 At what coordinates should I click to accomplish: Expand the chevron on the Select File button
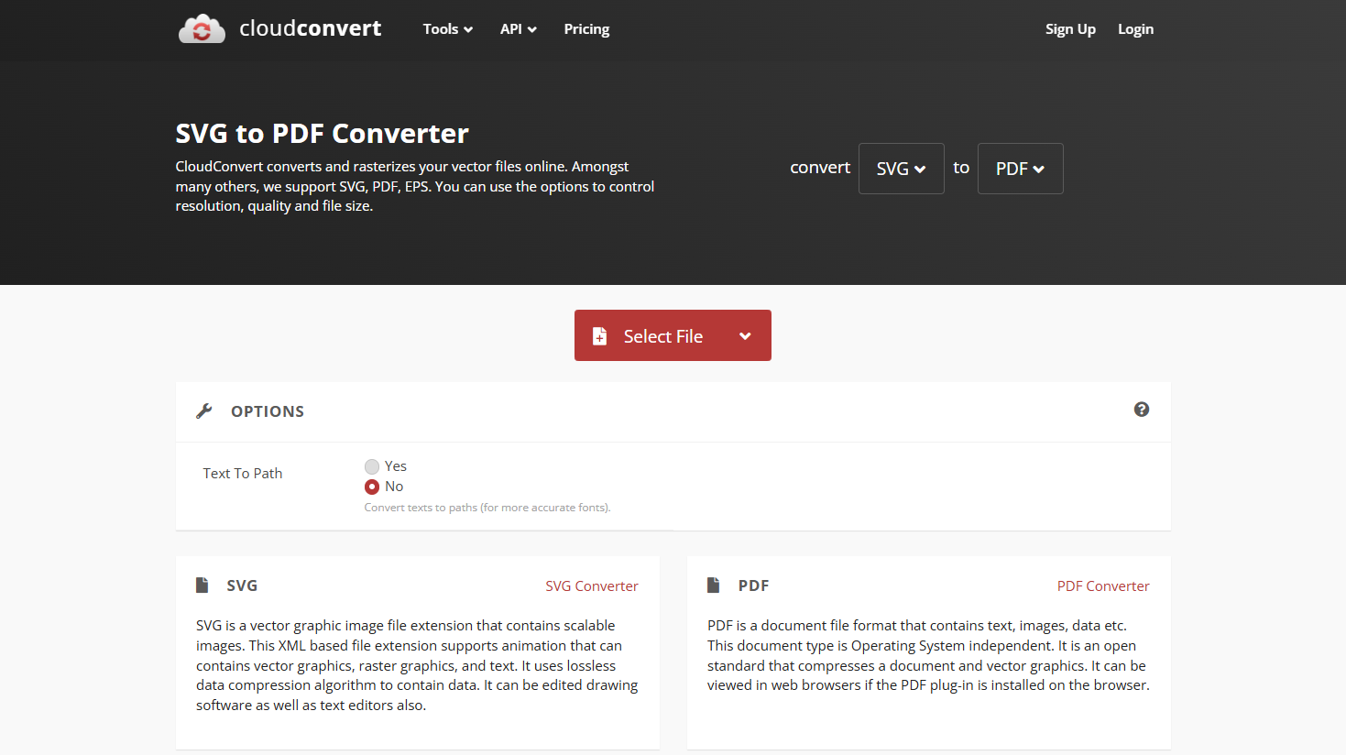pyautogui.click(x=745, y=335)
